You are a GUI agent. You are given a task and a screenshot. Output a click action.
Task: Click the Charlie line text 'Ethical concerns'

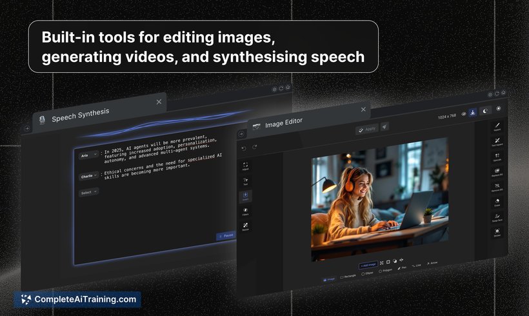click(x=163, y=166)
